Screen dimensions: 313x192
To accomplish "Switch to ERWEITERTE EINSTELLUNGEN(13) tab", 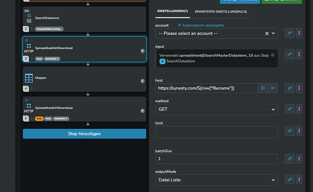I will [220, 12].
